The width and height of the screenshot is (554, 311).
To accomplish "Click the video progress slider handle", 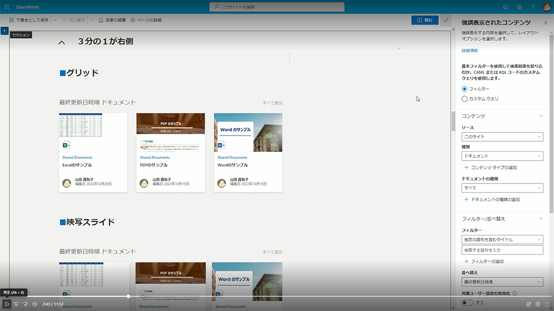I will 129,296.
